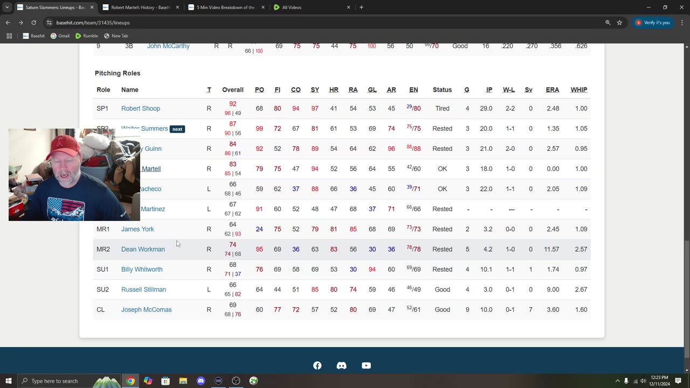The height and width of the screenshot is (388, 690).
Task: Open a new browser tab with plus
Action: pos(361,8)
